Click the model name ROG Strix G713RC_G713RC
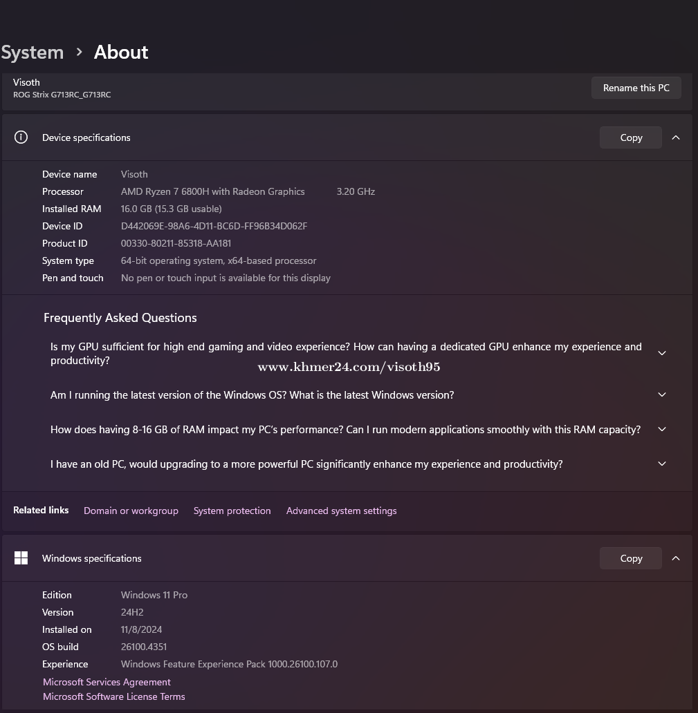Viewport: 698px width, 713px height. click(x=62, y=95)
